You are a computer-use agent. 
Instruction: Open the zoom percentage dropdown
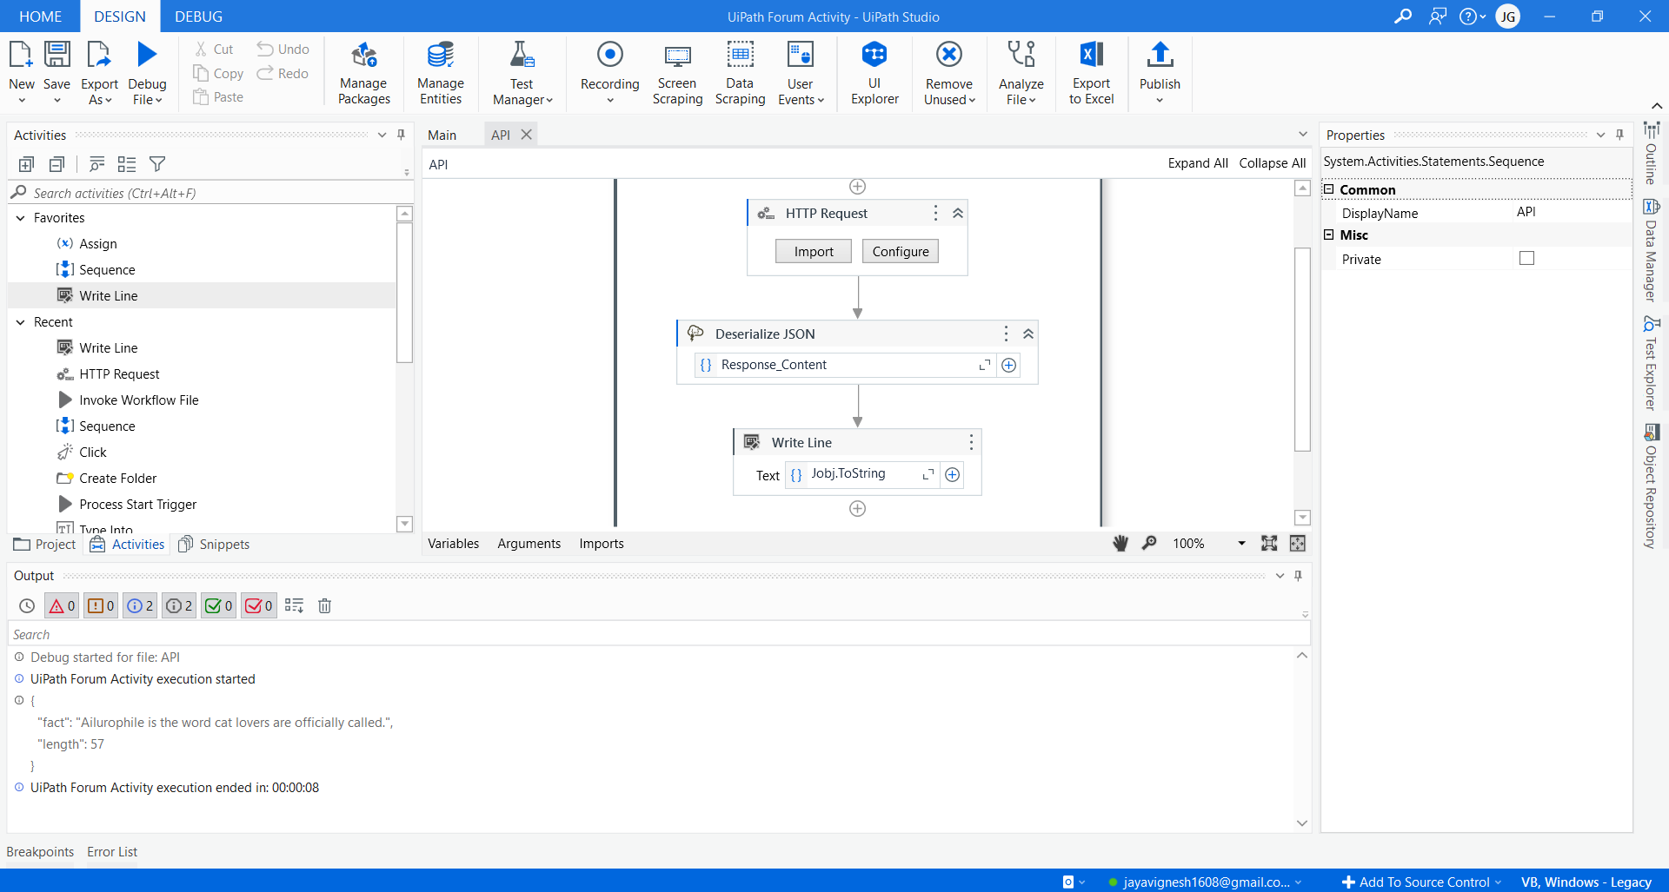(1241, 544)
